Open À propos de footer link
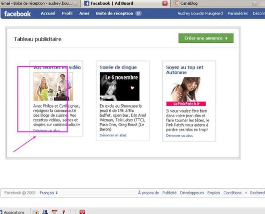 tap(148, 193)
